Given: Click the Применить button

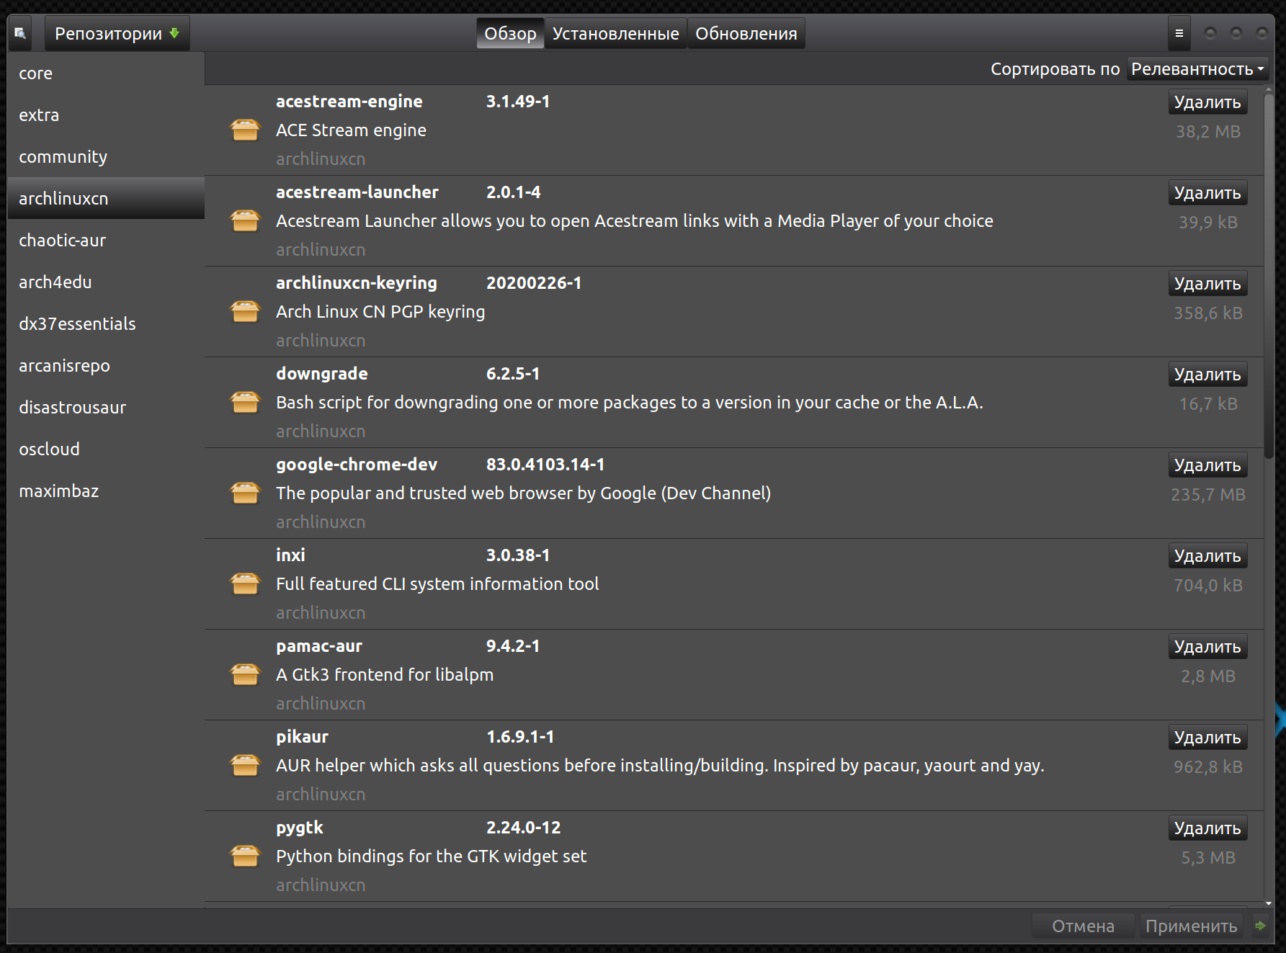Looking at the screenshot, I should [1192, 926].
